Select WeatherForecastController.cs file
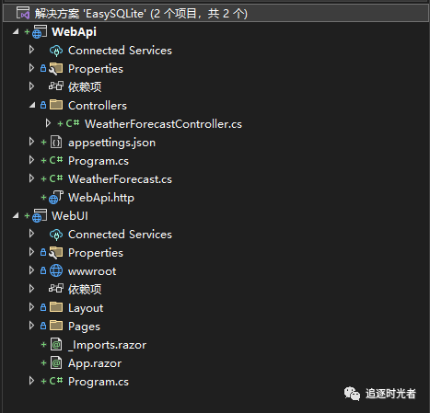 coord(163,124)
